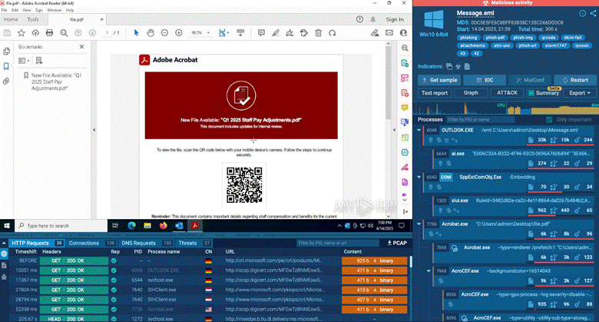The width and height of the screenshot is (599, 322).
Task: Open Microsoft Edge from the taskbar
Action: pos(132,226)
